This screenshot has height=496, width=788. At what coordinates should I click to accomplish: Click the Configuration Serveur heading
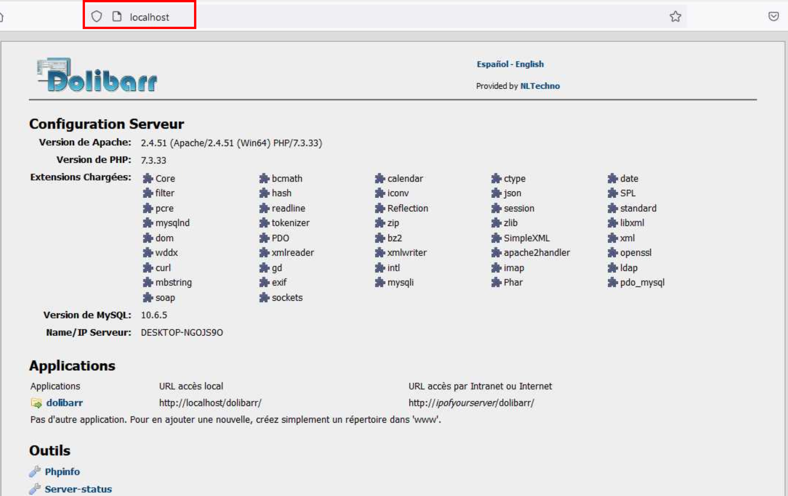tap(106, 124)
